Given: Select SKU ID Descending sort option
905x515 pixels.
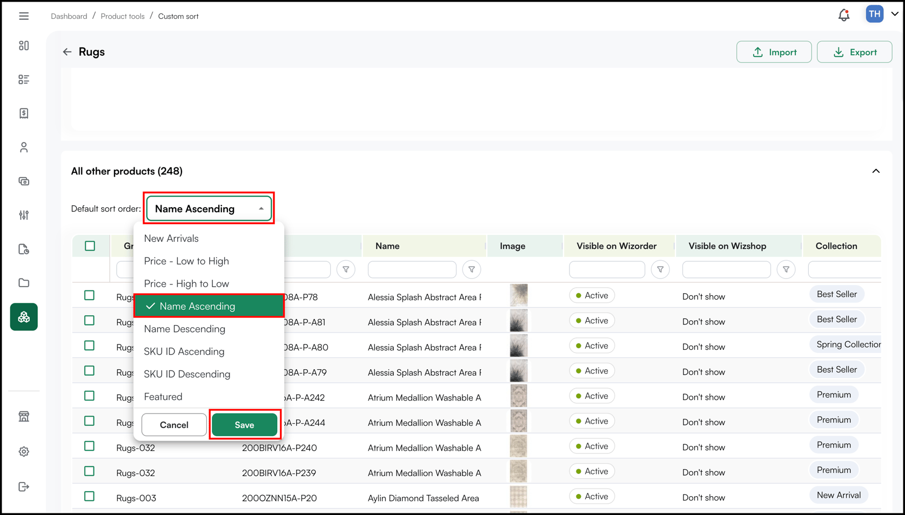Looking at the screenshot, I should [x=187, y=374].
